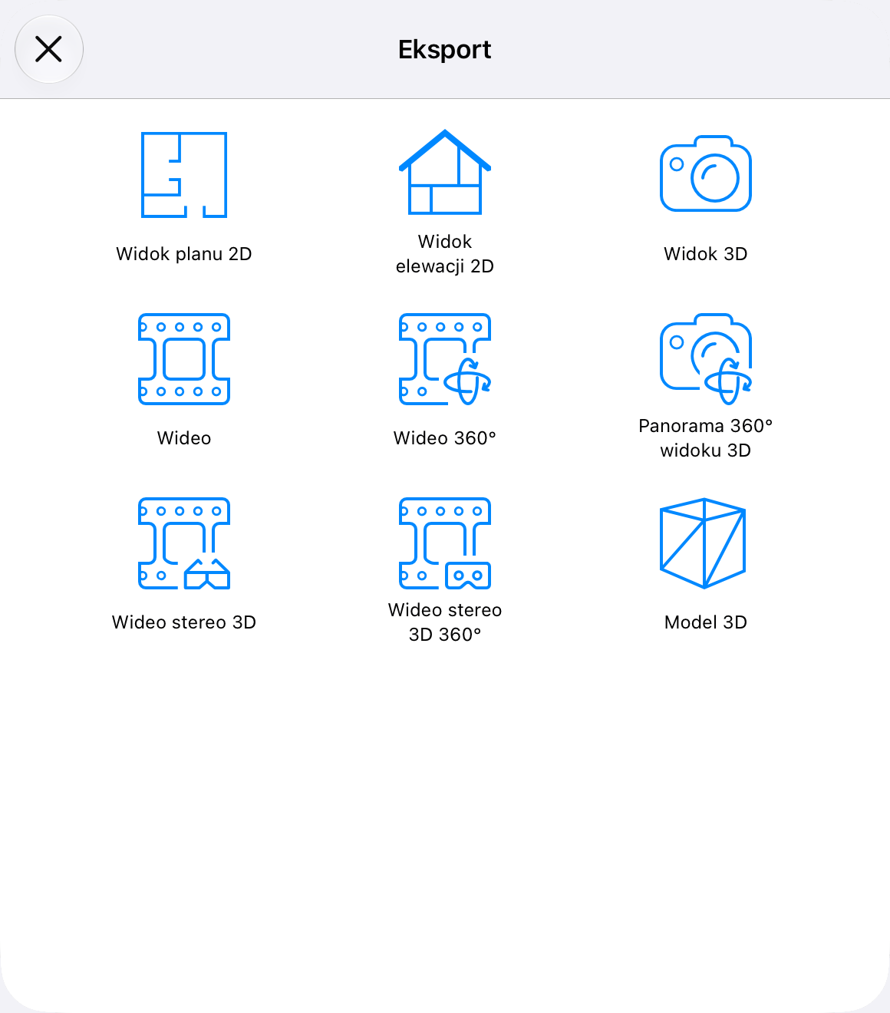The image size is (890, 1013).
Task: Click the "Widok 3D" label
Action: (x=706, y=254)
